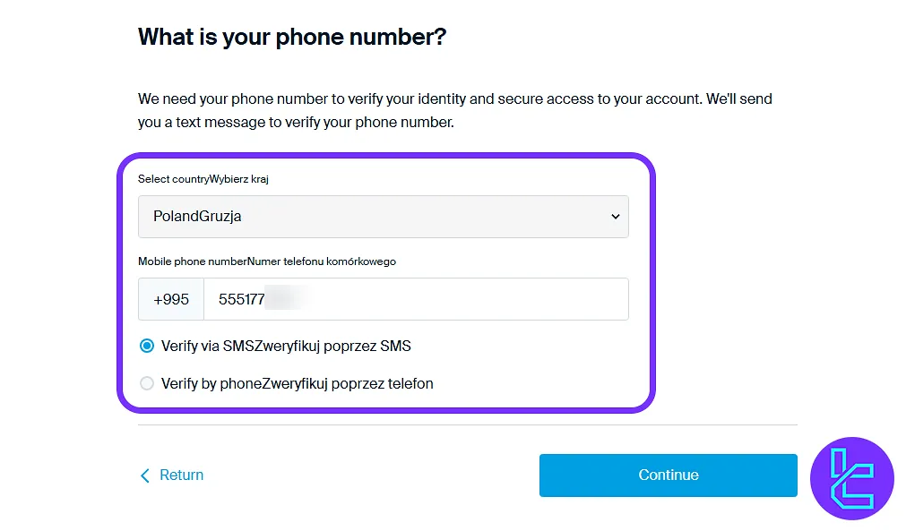This screenshot has width=906, height=531.
Task: Select the Verify via SMS radio button
Action: tap(147, 346)
